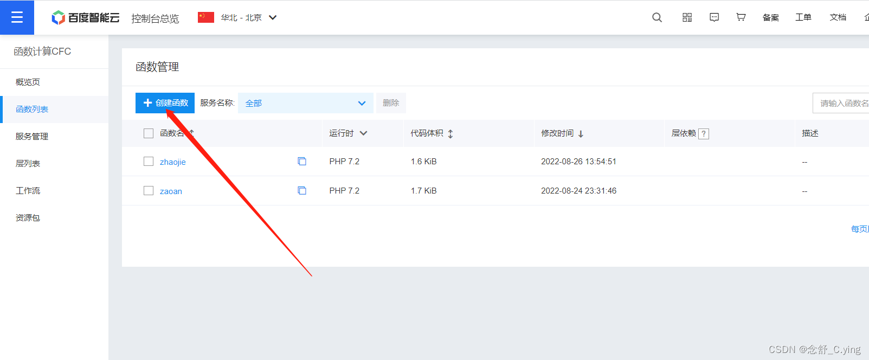869x360 pixels.
Task: Open the 运行时 filter dropdown
Action: [363, 133]
